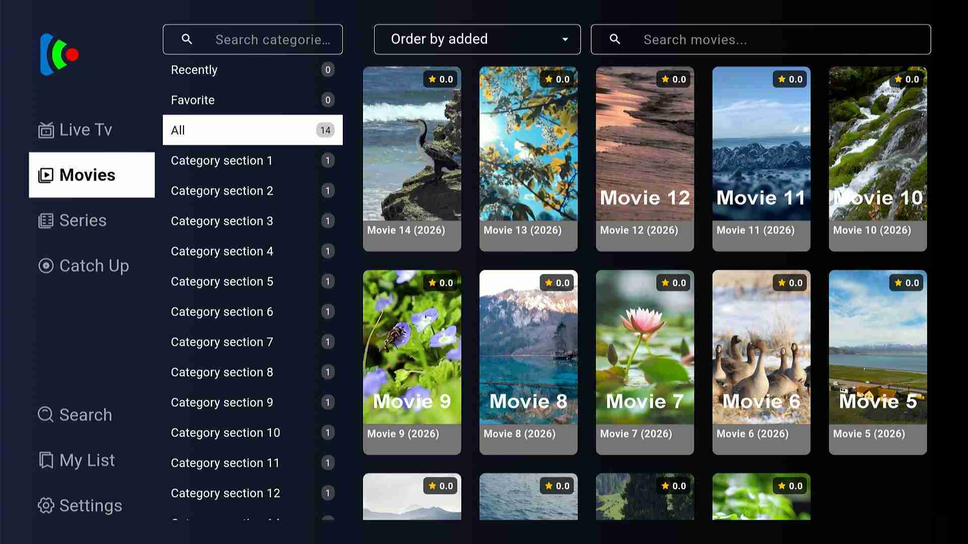This screenshot has width=968, height=544.
Task: Select Category section 1
Action: coord(253,160)
